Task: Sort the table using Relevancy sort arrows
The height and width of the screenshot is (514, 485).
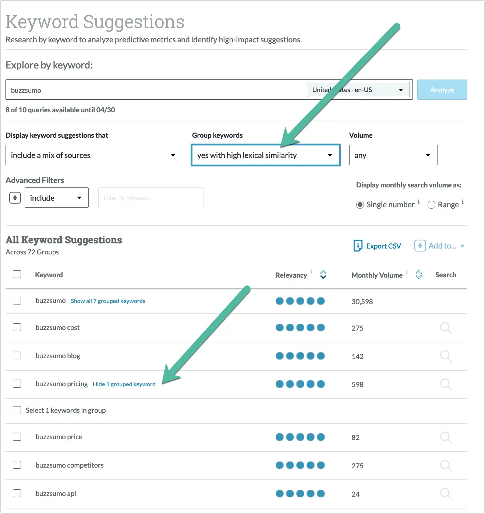Action: click(323, 275)
